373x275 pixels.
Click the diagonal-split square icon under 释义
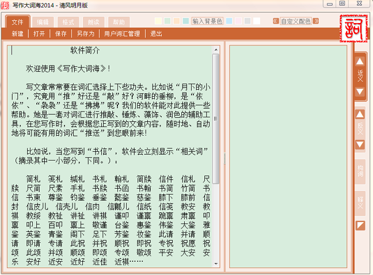(x=360, y=226)
